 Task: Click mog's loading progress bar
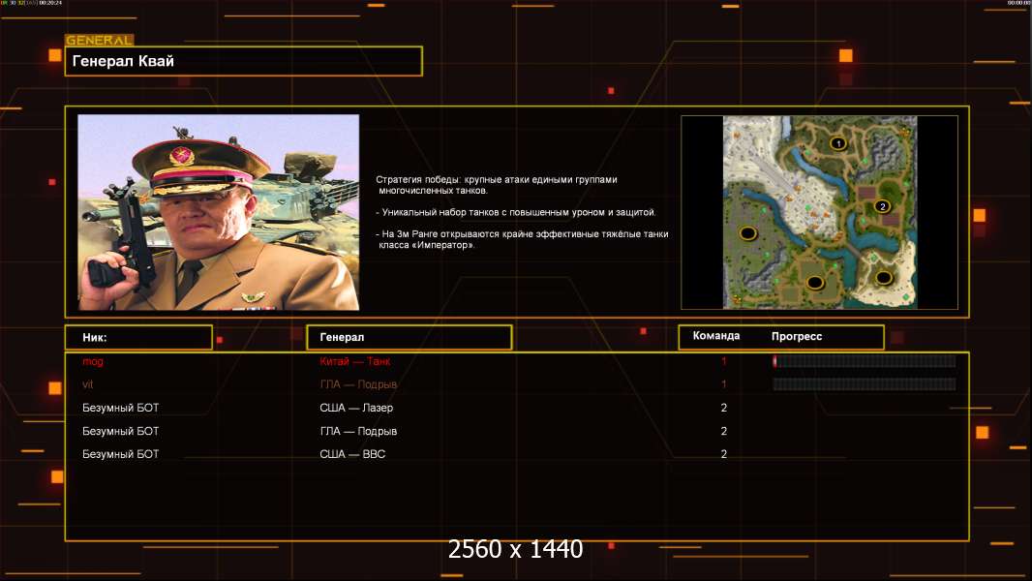coord(864,361)
